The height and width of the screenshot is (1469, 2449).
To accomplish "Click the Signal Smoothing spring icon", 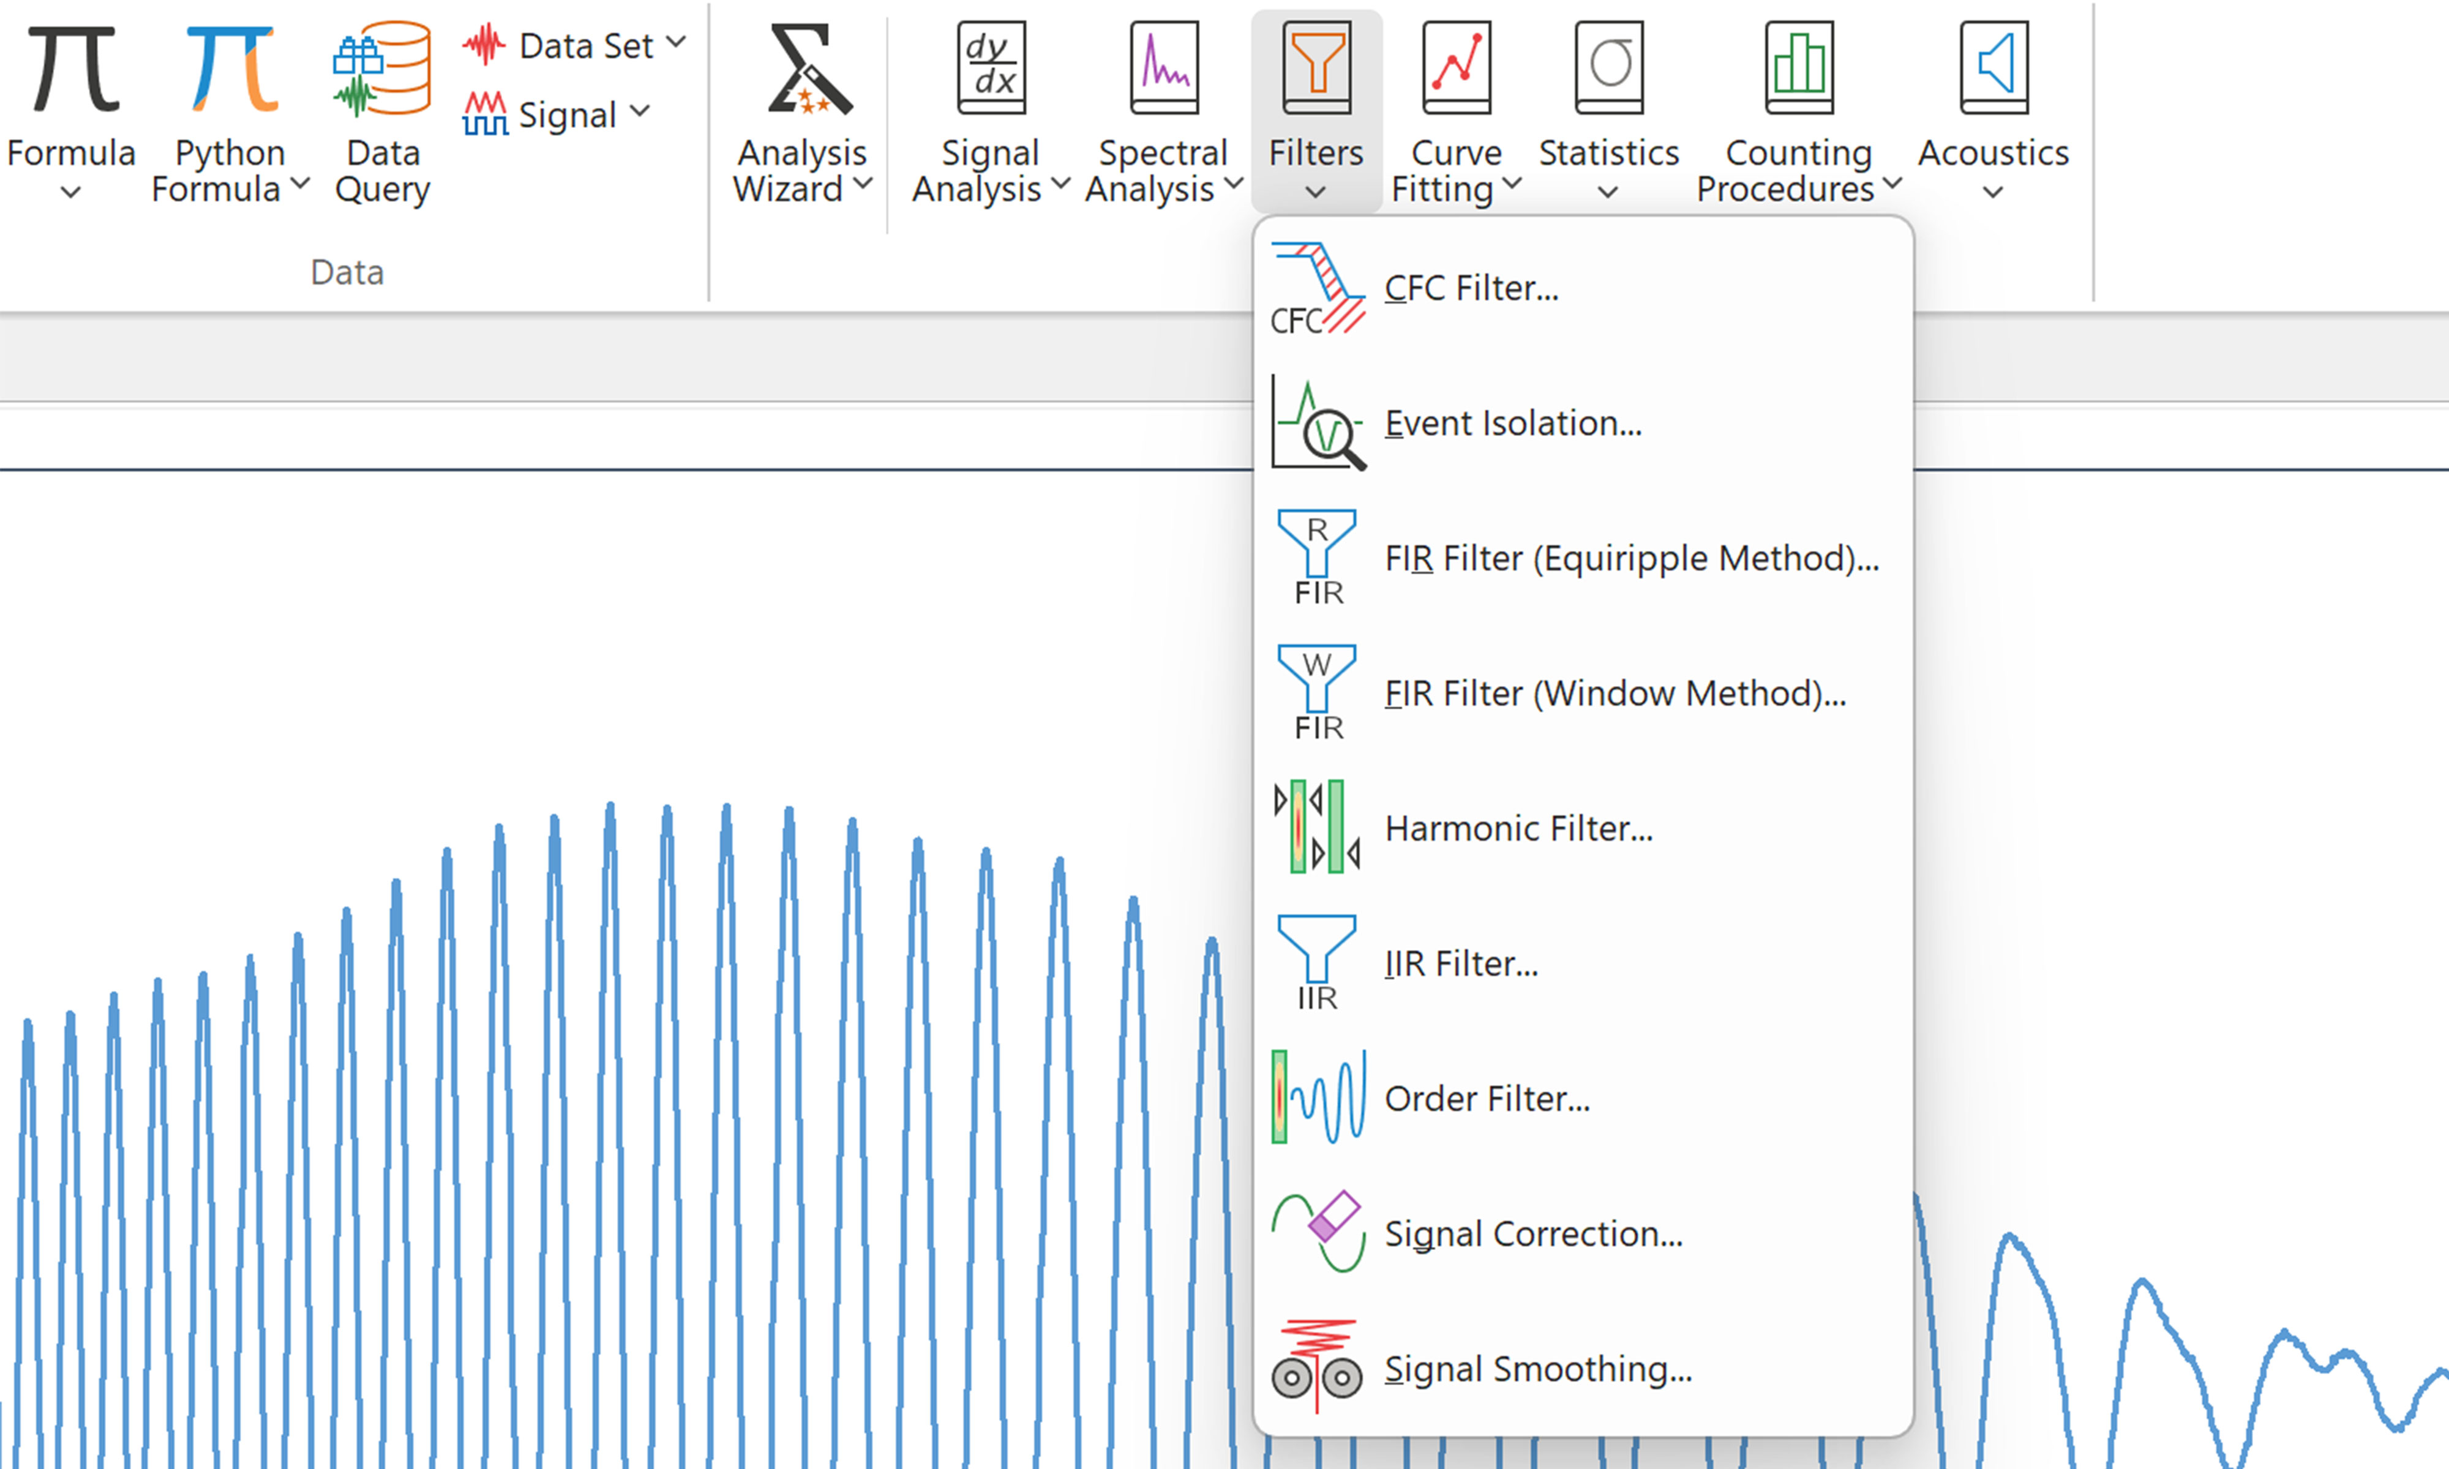I will (x=1318, y=1367).
